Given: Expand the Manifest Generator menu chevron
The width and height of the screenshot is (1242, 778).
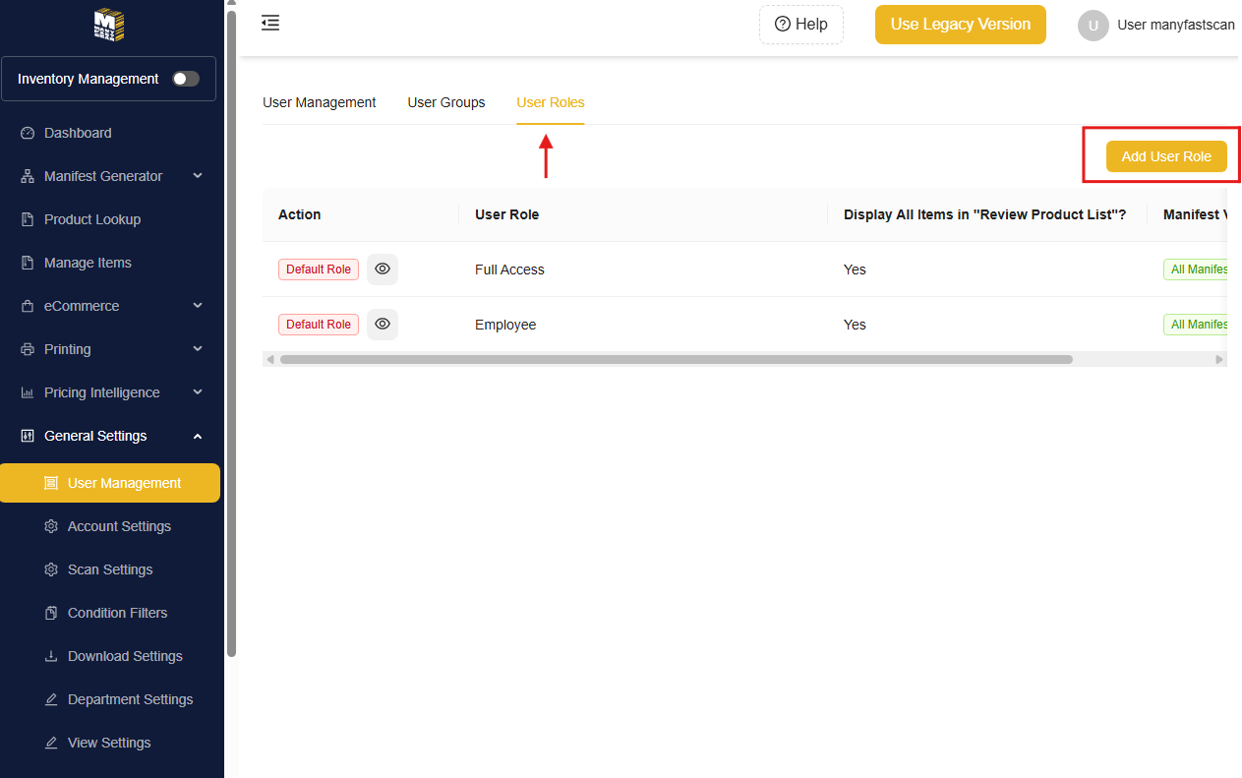Looking at the screenshot, I should (198, 176).
